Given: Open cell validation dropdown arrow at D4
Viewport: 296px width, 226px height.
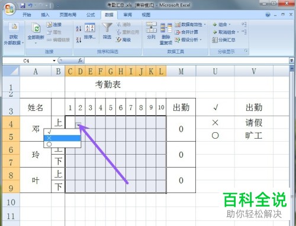Looking at the screenshot, I should (x=78, y=125).
